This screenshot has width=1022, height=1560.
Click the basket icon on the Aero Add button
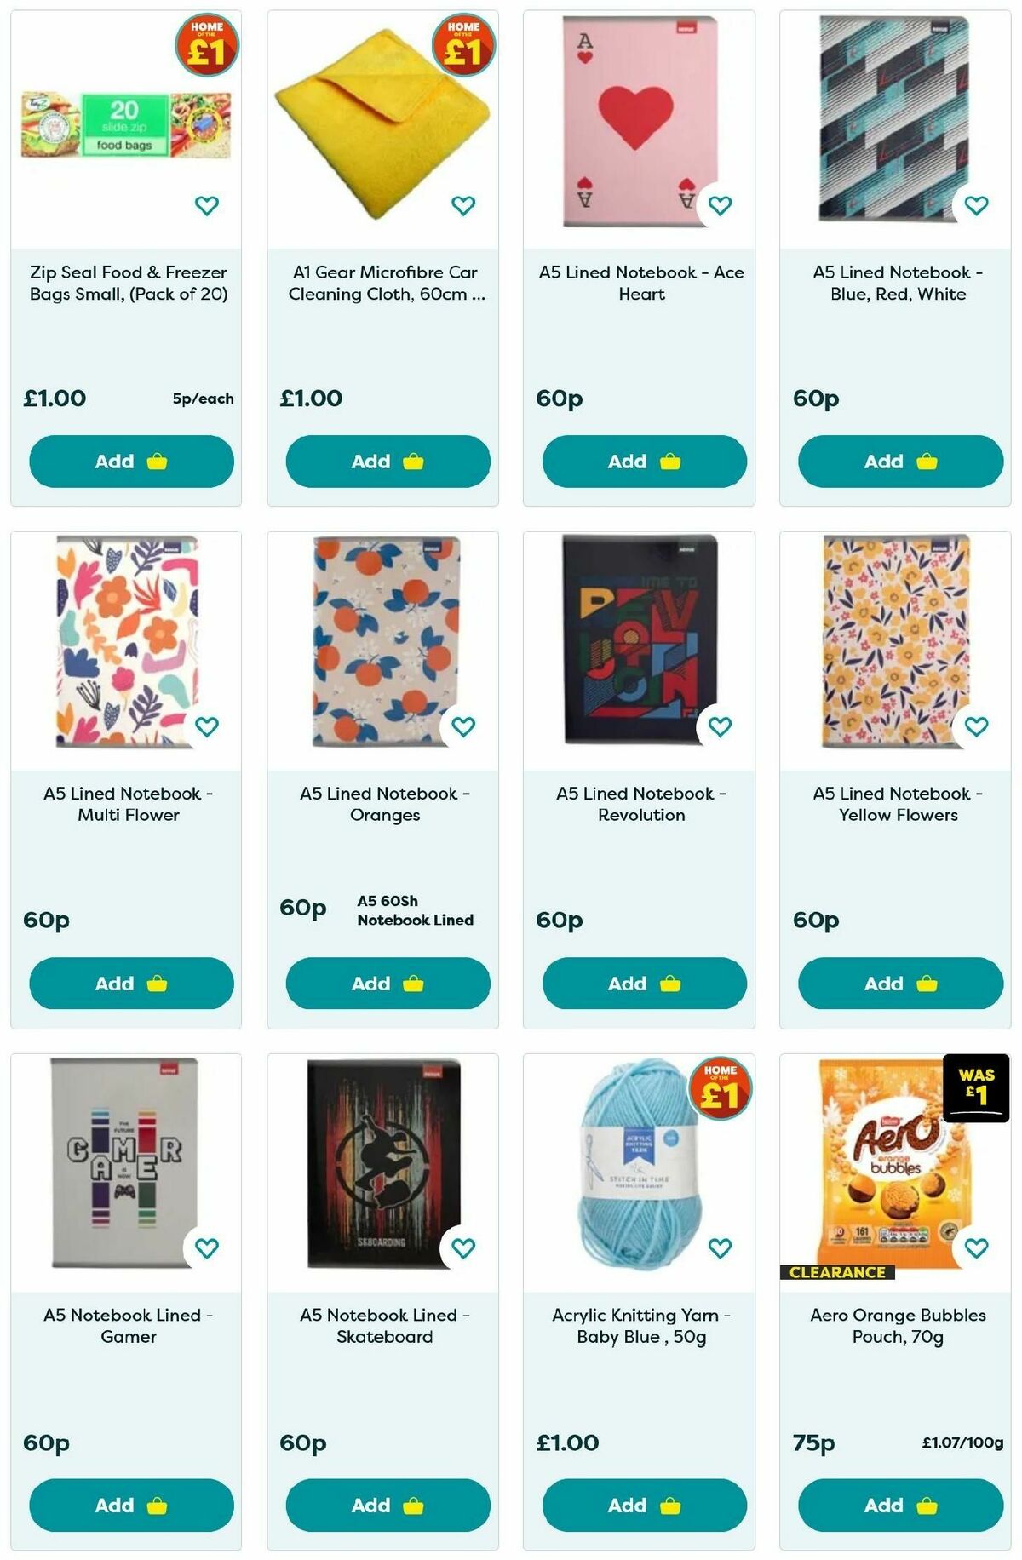point(927,1505)
